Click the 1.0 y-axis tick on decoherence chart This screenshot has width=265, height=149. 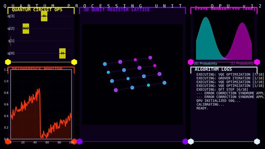(6, 81)
